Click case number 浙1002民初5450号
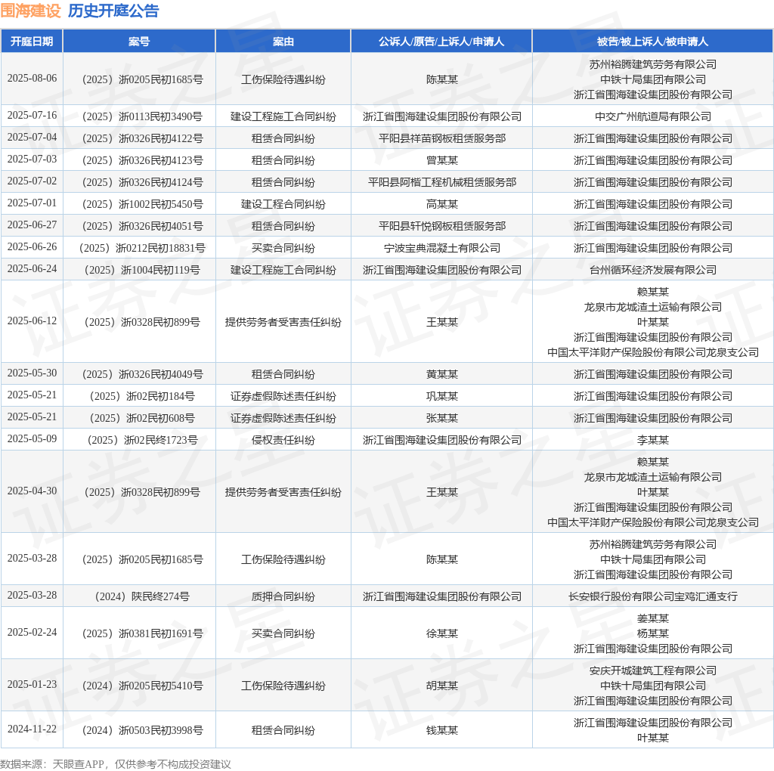 pos(142,204)
